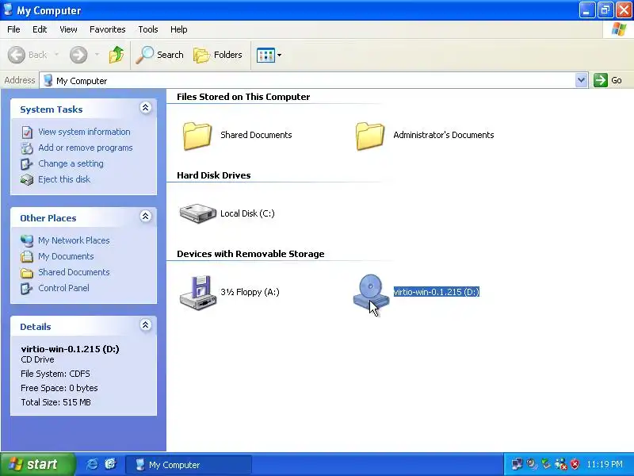
Task: Open My Network Places link
Action: click(x=74, y=240)
